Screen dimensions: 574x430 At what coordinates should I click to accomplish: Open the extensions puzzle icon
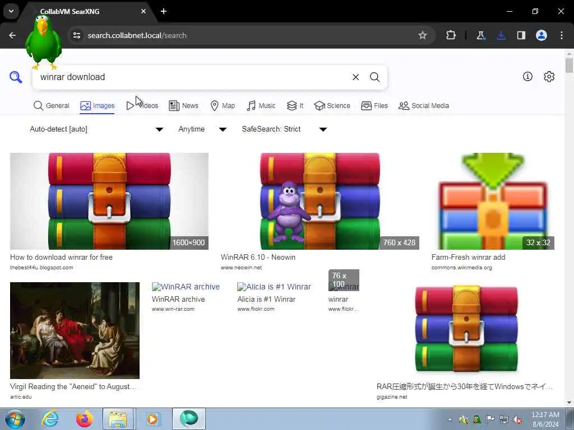pos(451,35)
